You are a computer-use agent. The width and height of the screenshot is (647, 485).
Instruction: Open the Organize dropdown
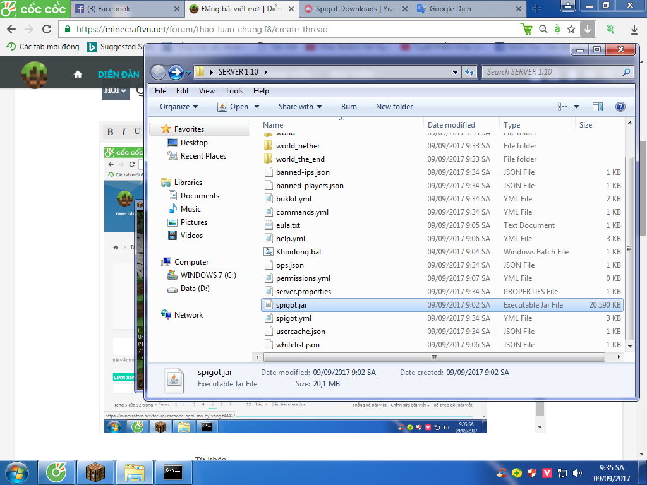(x=179, y=107)
